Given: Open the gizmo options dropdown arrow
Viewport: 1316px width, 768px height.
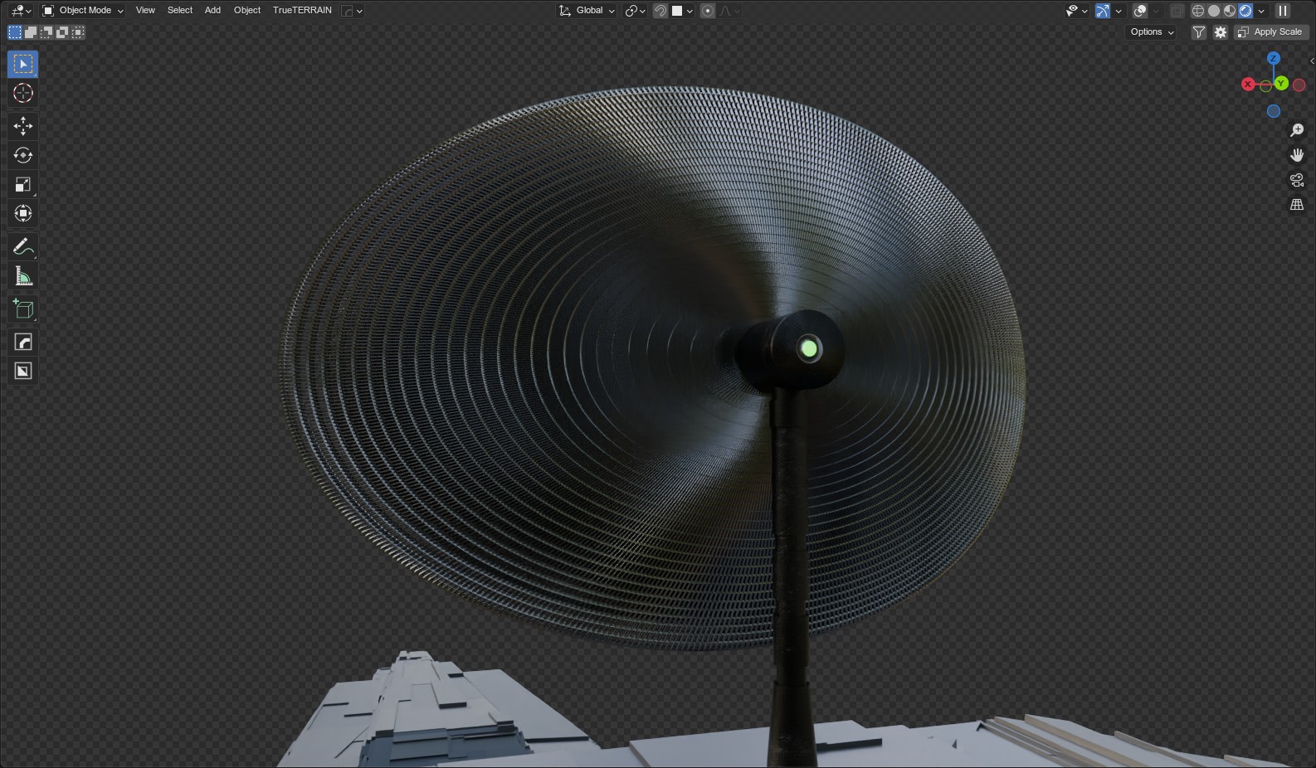Looking at the screenshot, I should 1119,11.
